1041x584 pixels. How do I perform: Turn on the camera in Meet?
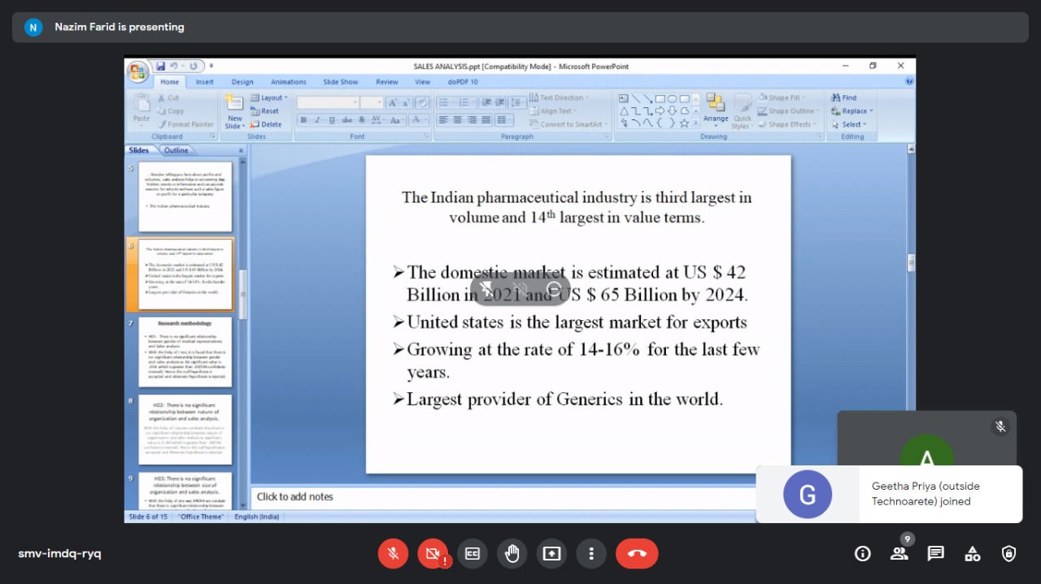(433, 554)
